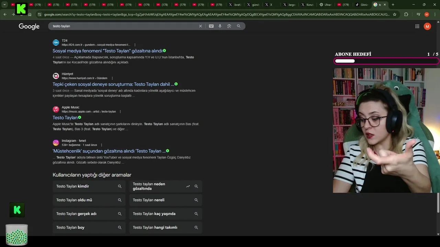
Task: Start voice search with microphone icon
Action: pyautogui.click(x=220, y=26)
